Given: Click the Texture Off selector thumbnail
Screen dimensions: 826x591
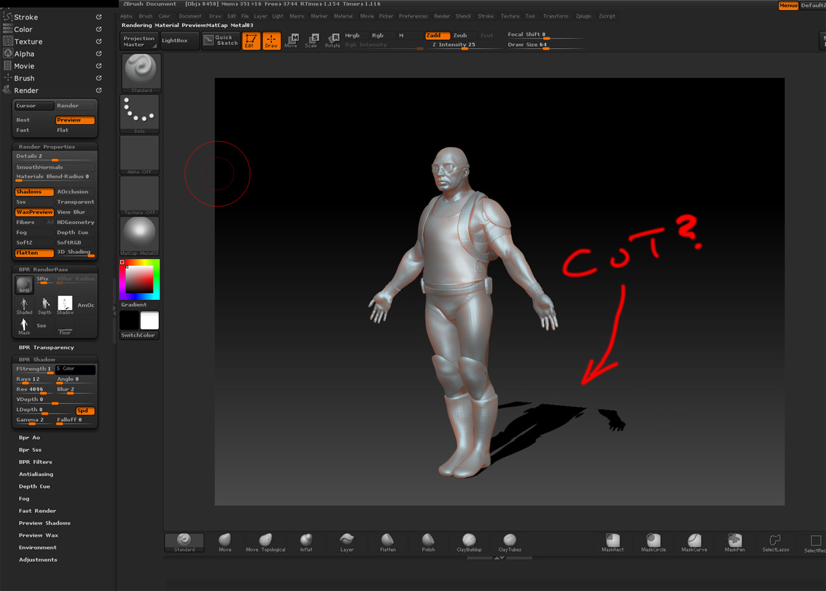Looking at the screenshot, I should click(140, 195).
